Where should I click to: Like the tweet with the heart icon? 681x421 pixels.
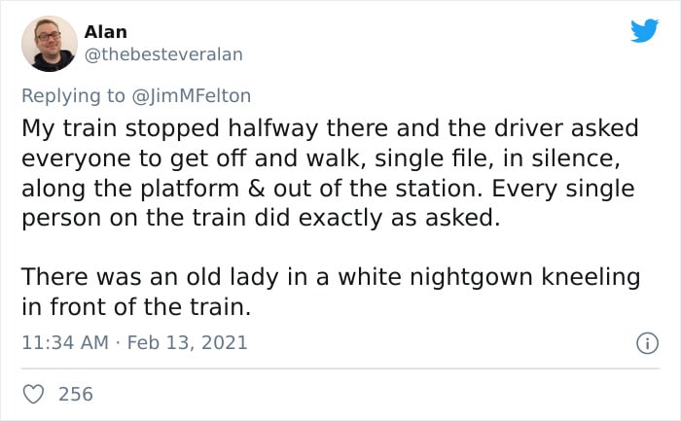[33, 394]
